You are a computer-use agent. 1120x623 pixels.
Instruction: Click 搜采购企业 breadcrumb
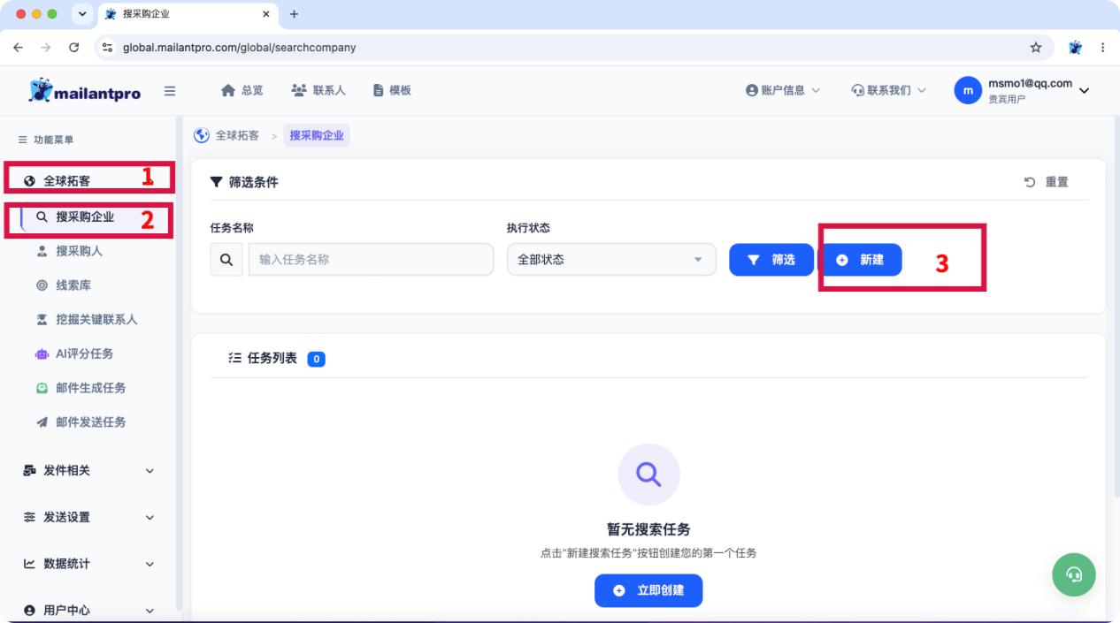[x=317, y=135]
